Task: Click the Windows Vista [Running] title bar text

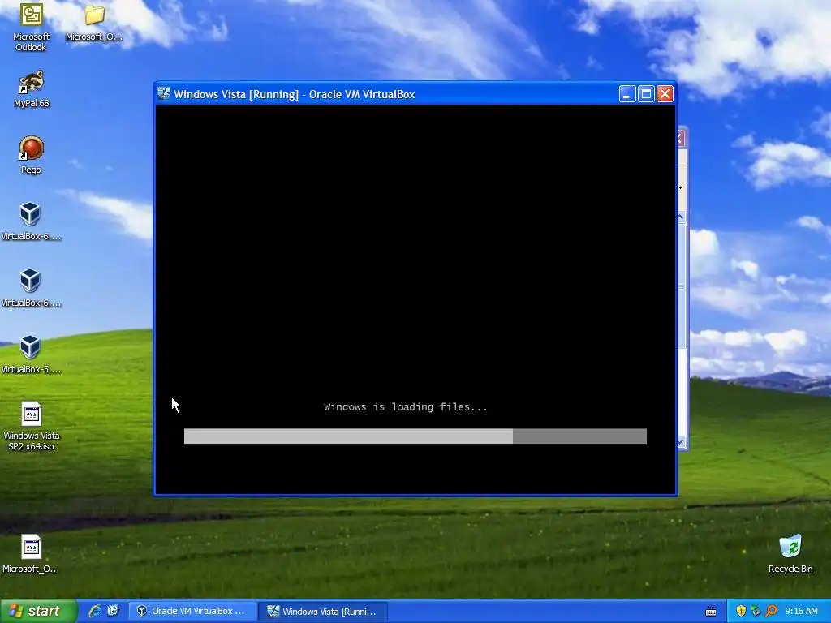Action: click(x=294, y=94)
